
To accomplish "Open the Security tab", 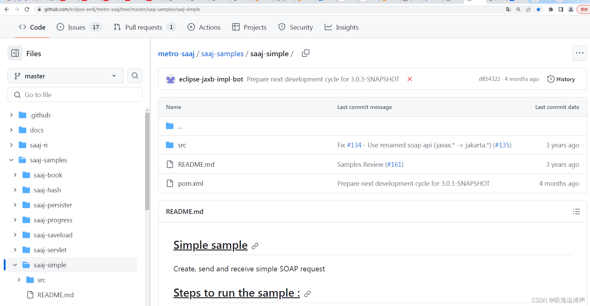I will (x=296, y=27).
